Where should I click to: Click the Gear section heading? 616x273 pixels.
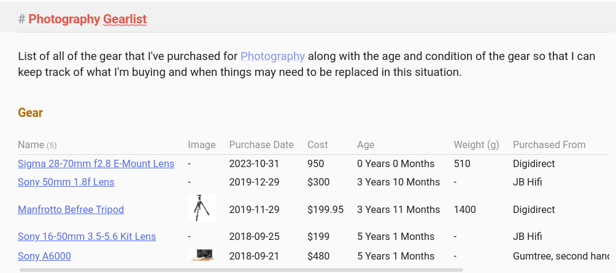(x=30, y=113)
